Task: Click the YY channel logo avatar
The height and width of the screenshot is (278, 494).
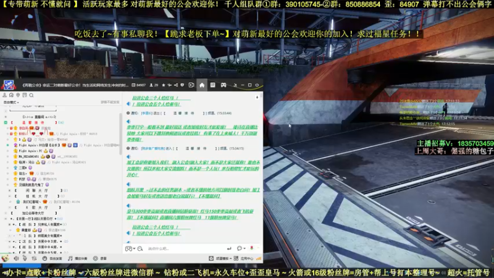Action: point(9,85)
